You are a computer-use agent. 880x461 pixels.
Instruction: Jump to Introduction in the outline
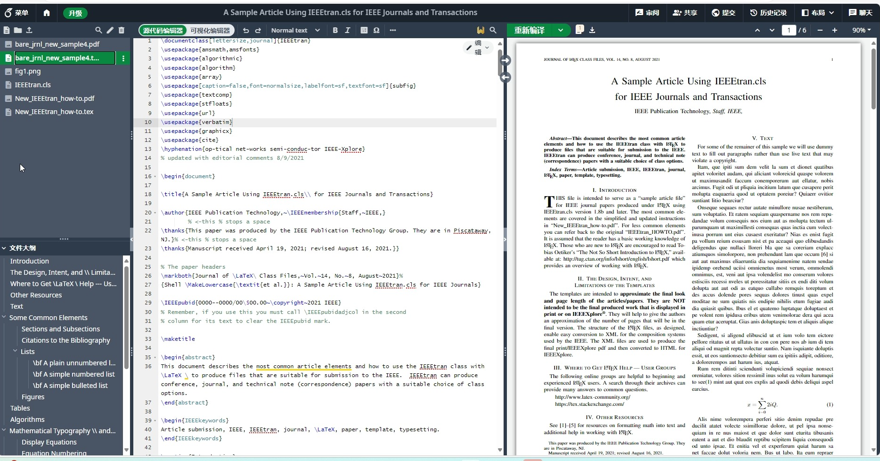[30, 261]
